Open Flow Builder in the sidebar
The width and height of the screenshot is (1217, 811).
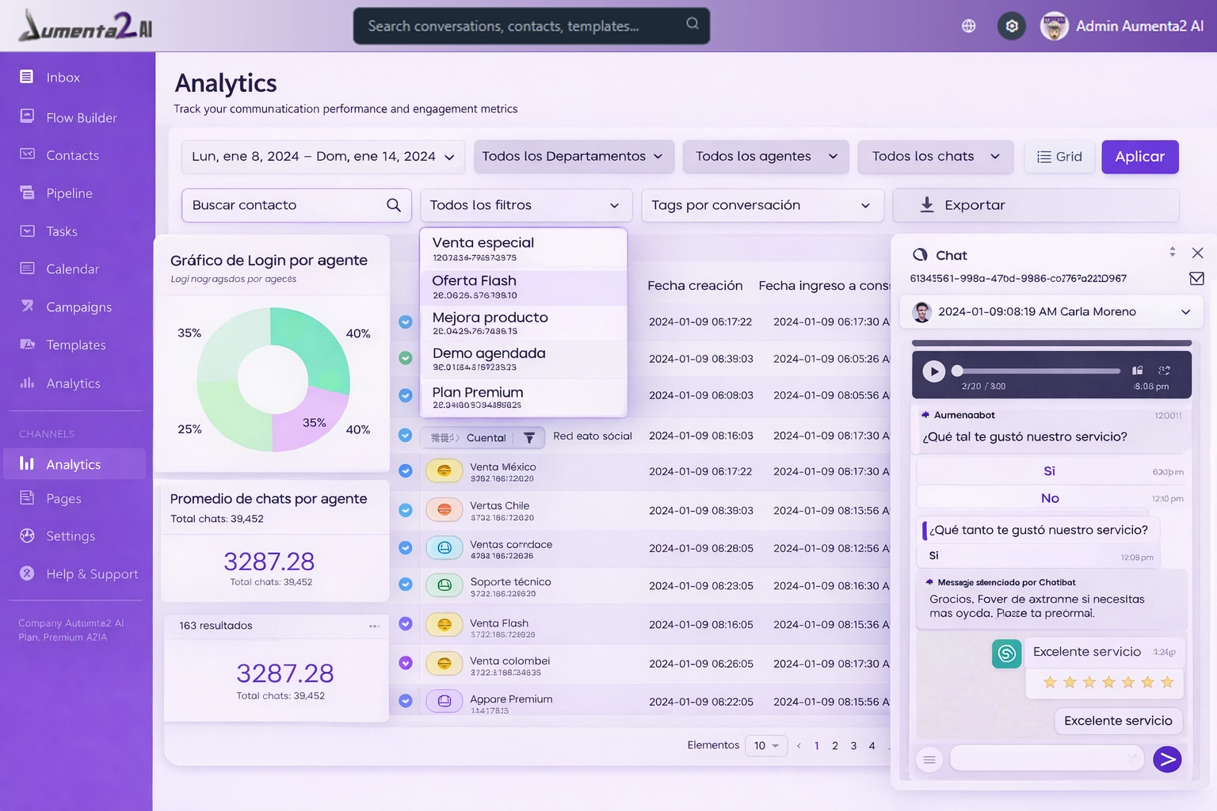point(81,118)
